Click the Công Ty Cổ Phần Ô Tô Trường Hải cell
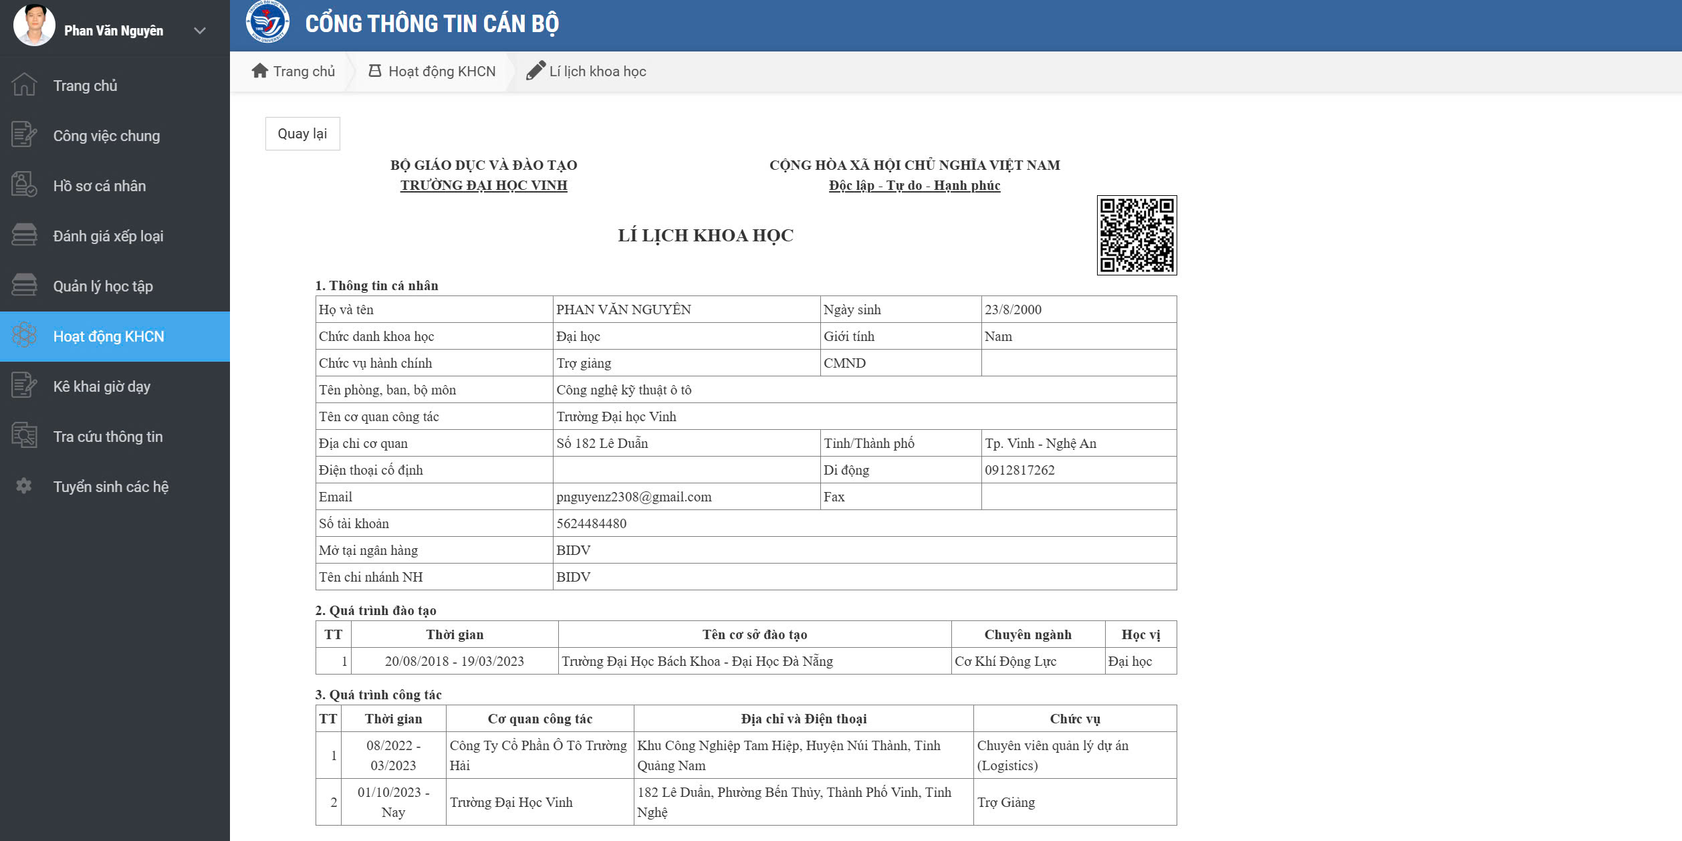Viewport: 1682px width, 841px height. (540, 755)
